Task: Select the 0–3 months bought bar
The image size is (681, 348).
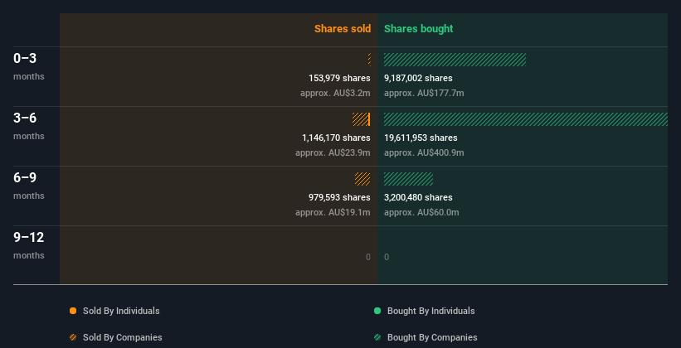Action: tap(455, 60)
